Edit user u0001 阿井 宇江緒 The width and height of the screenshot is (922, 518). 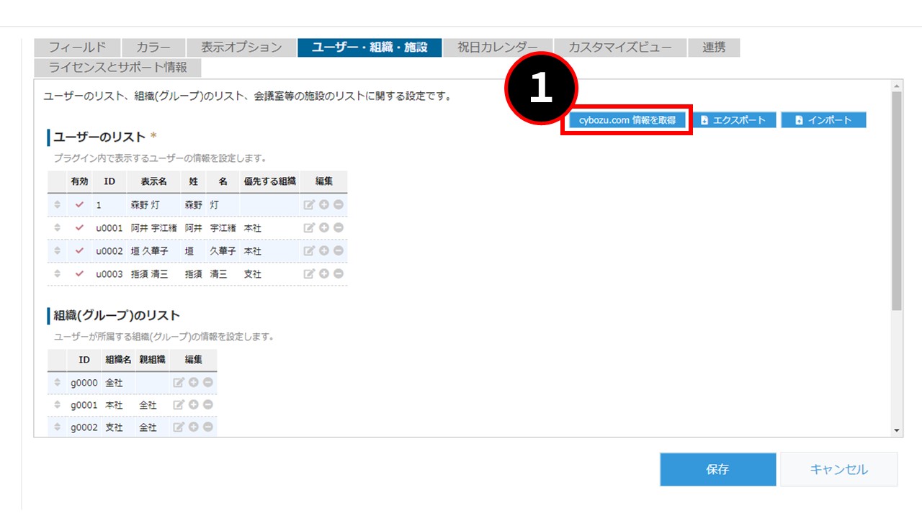click(x=309, y=228)
